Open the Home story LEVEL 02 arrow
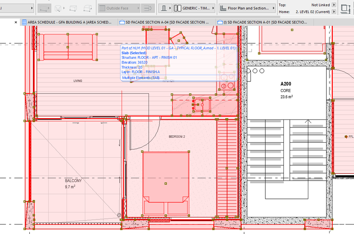The width and height of the screenshot is (354, 234). click(333, 12)
